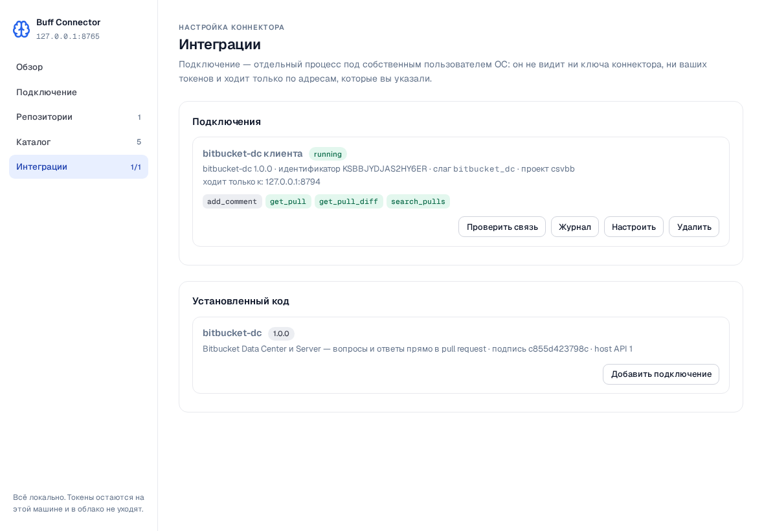Select Каталог in the sidebar
Image resolution: width=764 pixels, height=531 pixels.
coord(78,142)
